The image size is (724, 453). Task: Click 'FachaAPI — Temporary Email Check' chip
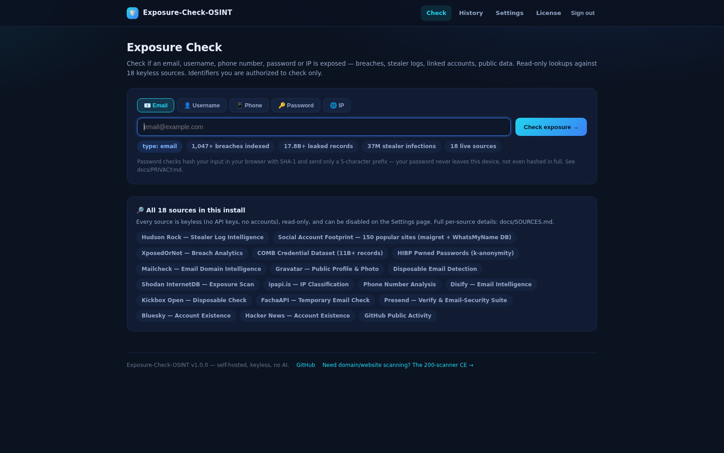[315, 300]
